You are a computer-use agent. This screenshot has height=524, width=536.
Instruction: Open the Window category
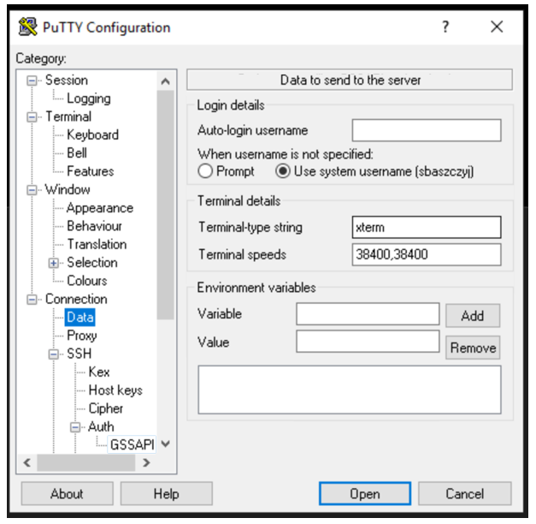click(x=68, y=189)
